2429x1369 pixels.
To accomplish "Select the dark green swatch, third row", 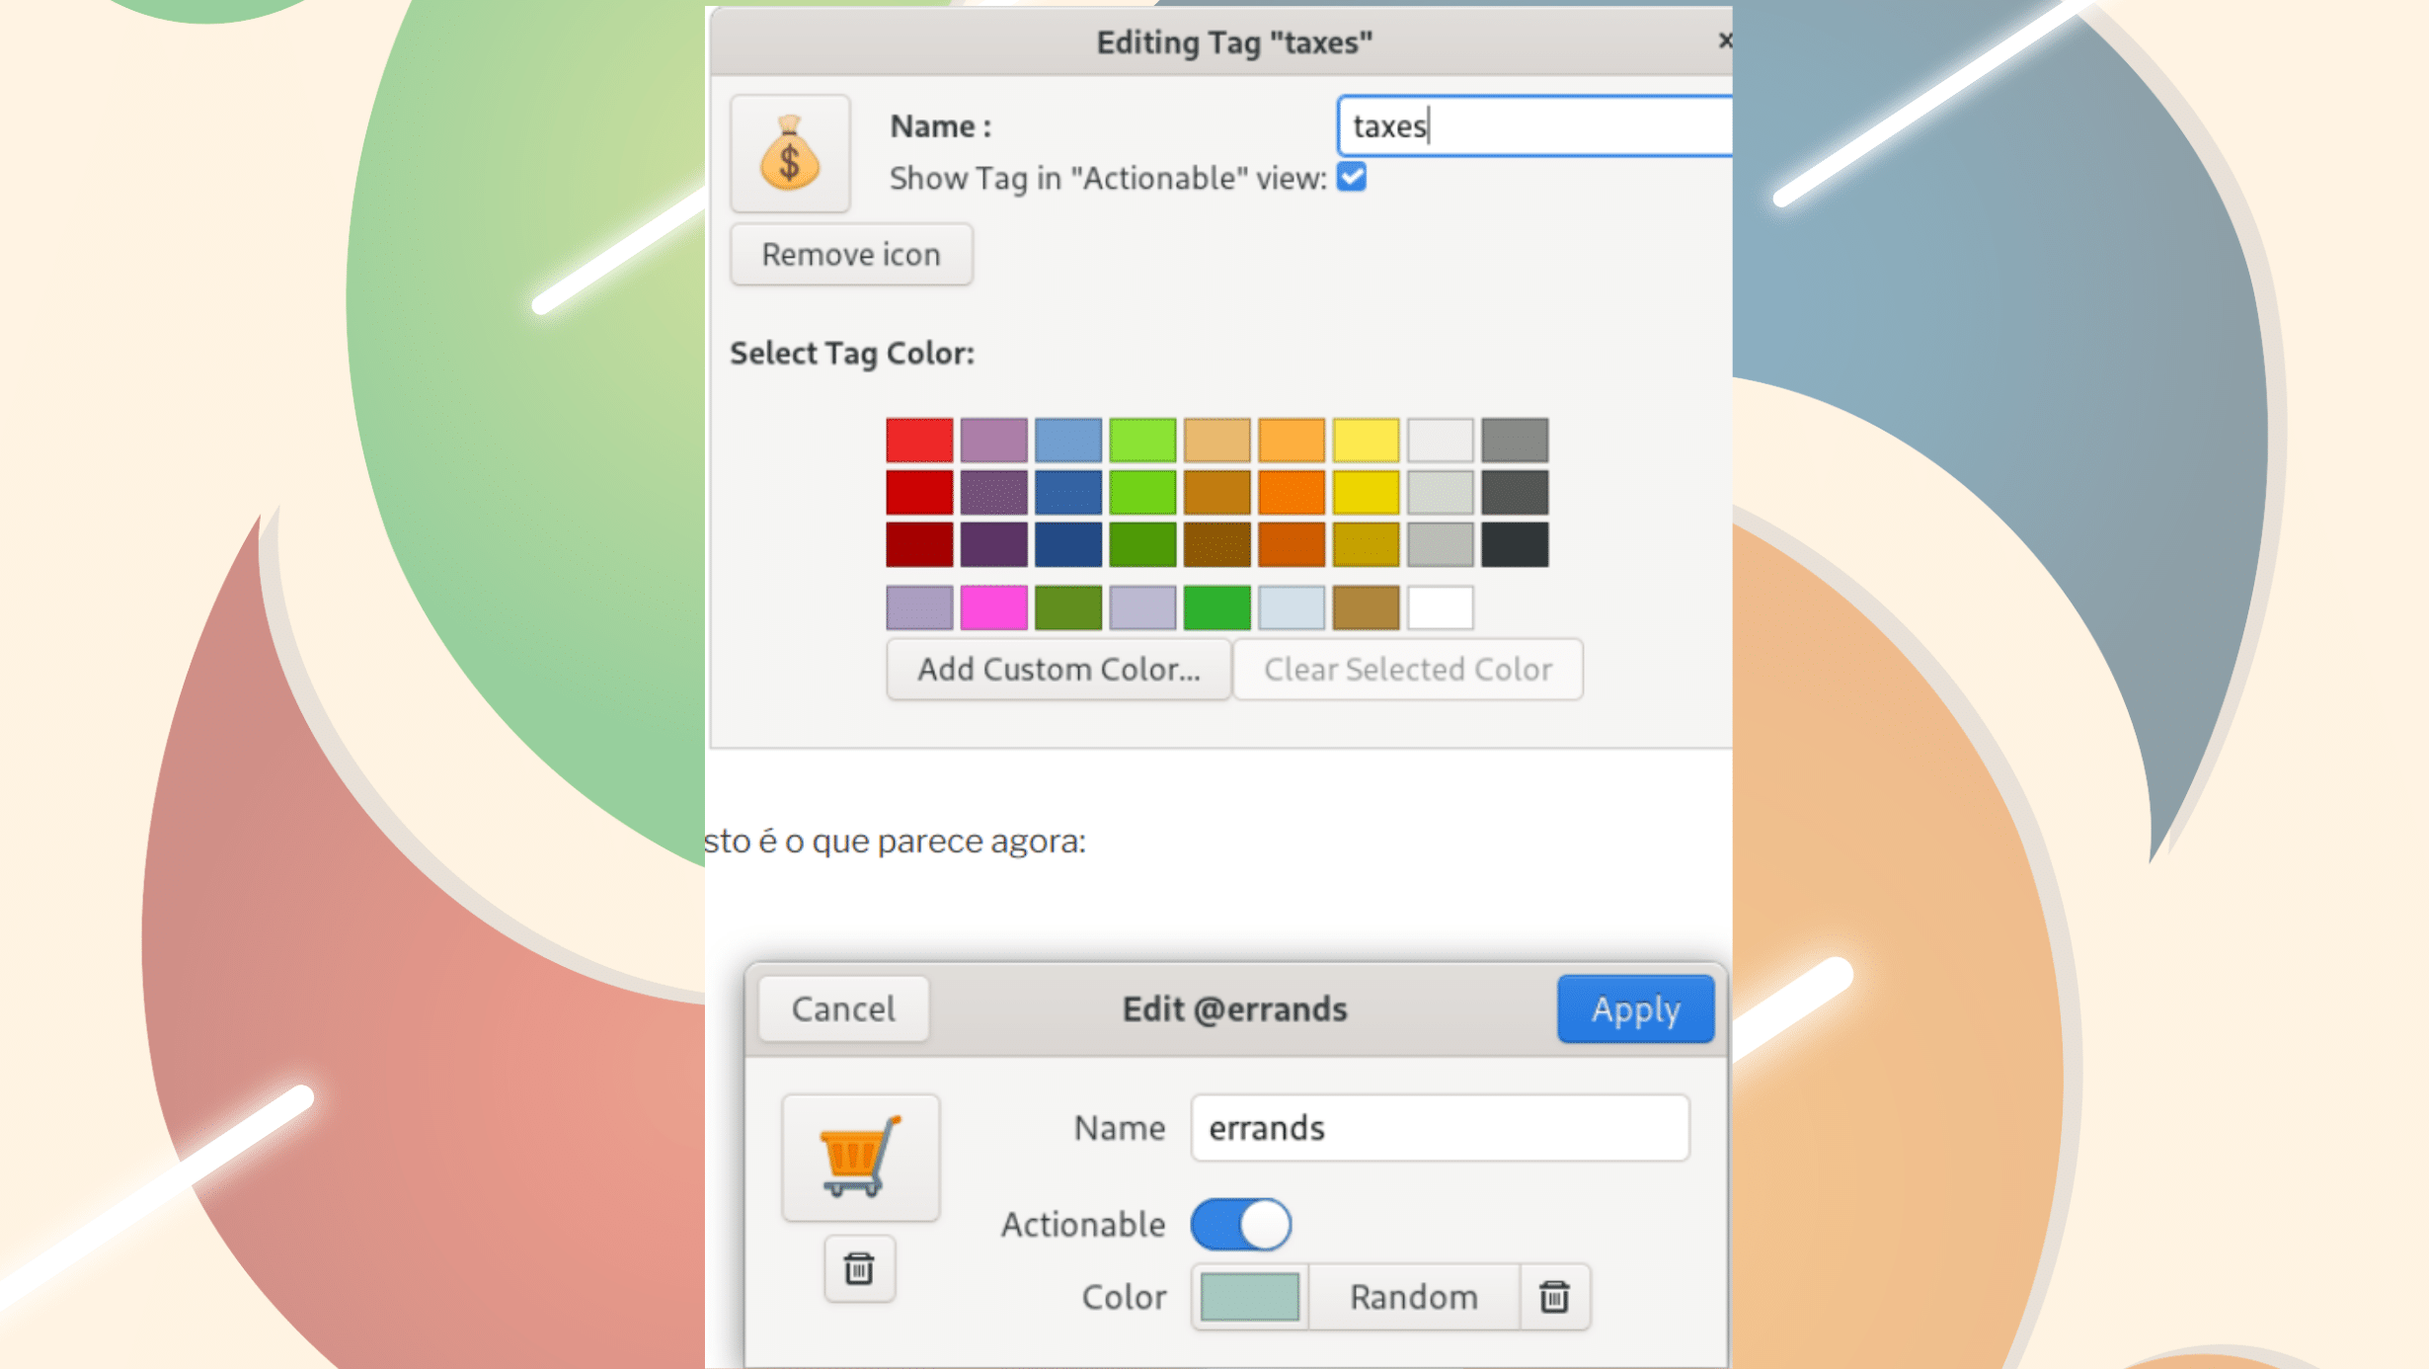I will 1142,544.
